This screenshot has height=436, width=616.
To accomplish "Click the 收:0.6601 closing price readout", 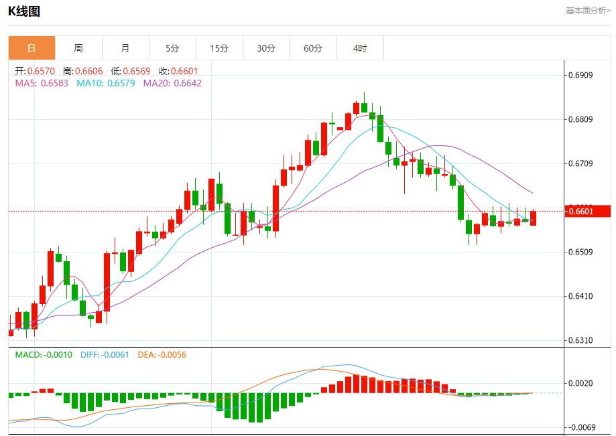I will (178, 71).
